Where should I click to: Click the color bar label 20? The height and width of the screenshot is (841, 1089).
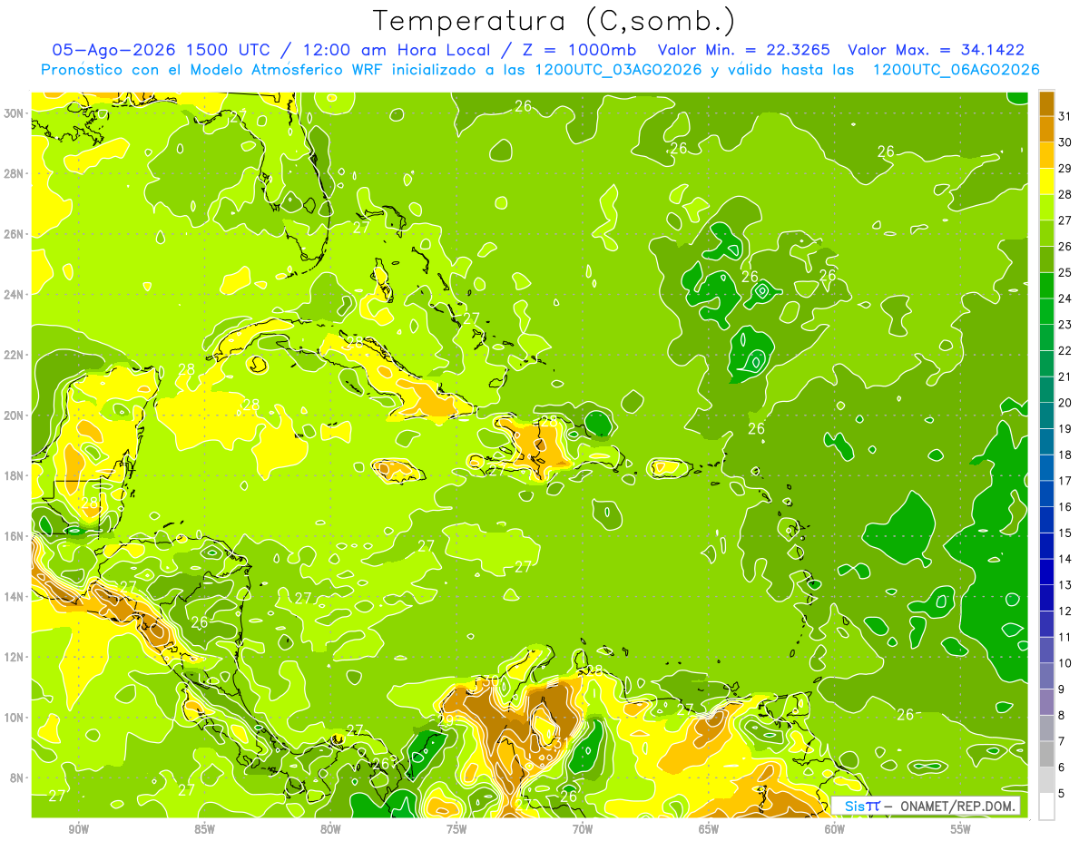[1065, 403]
